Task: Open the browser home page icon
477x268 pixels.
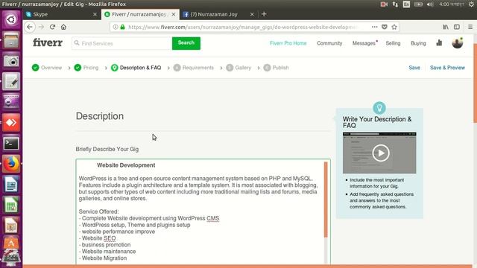Action: click(63, 27)
